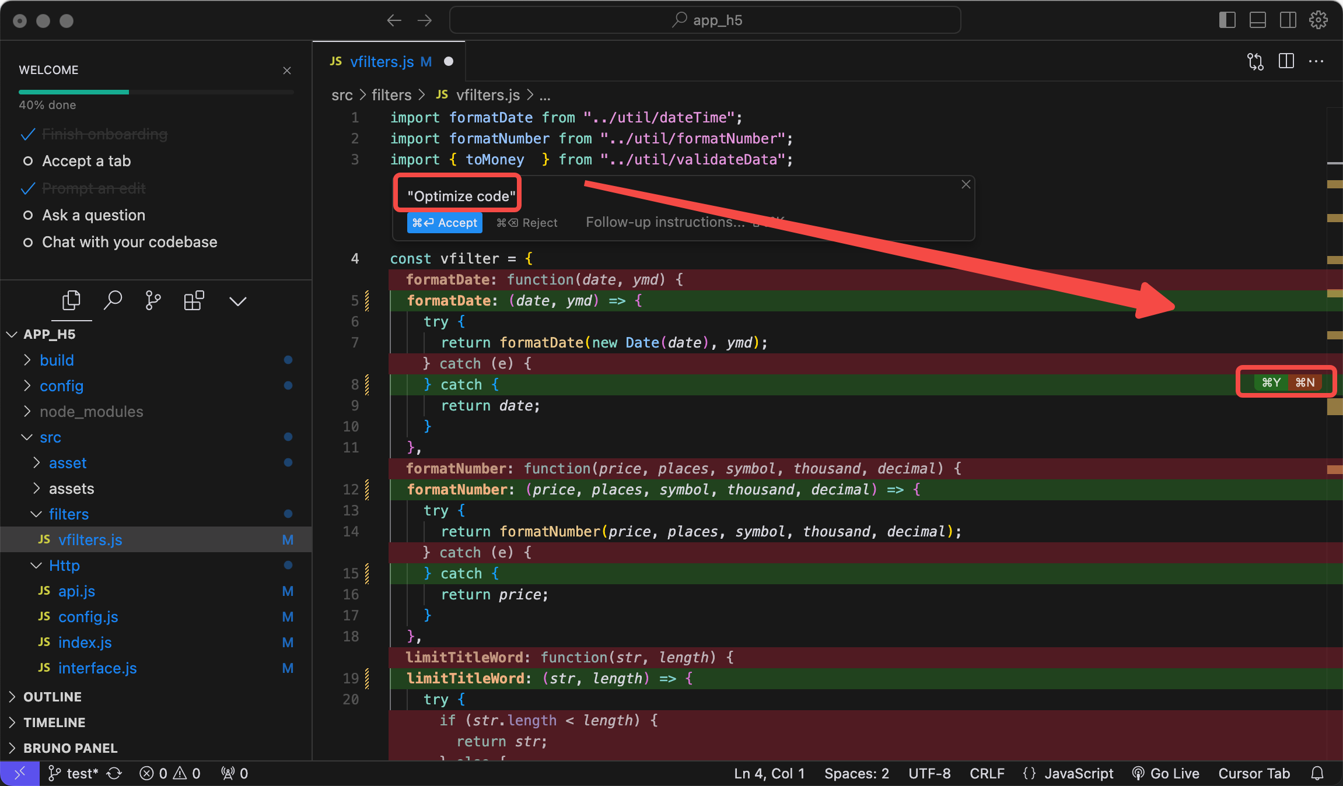Image resolution: width=1343 pixels, height=786 pixels.
Task: Click the Prompt an edit completed item
Action: click(x=93, y=188)
